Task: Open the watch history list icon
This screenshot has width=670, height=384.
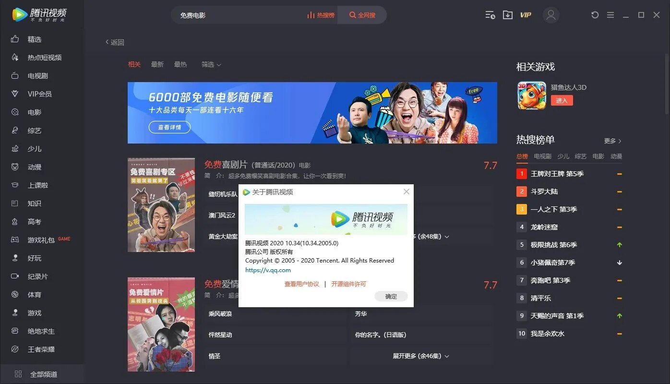Action: click(490, 15)
